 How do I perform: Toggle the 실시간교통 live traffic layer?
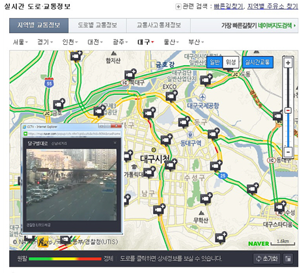pyautogui.click(x=257, y=62)
